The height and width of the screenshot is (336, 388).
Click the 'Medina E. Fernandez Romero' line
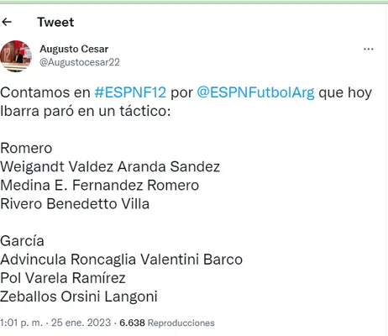(100, 186)
